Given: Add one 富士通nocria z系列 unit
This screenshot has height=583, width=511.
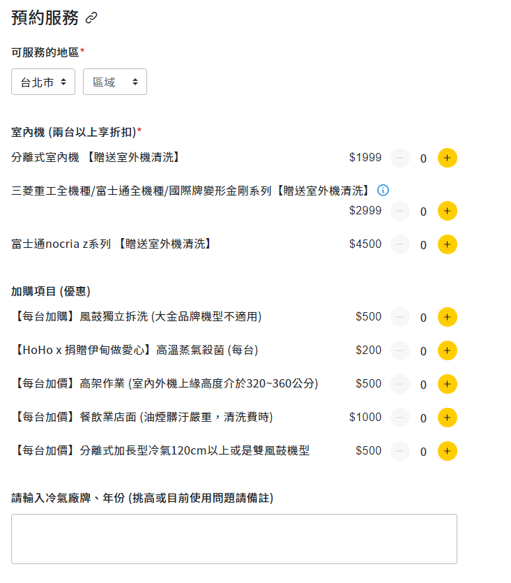Looking at the screenshot, I should (447, 244).
